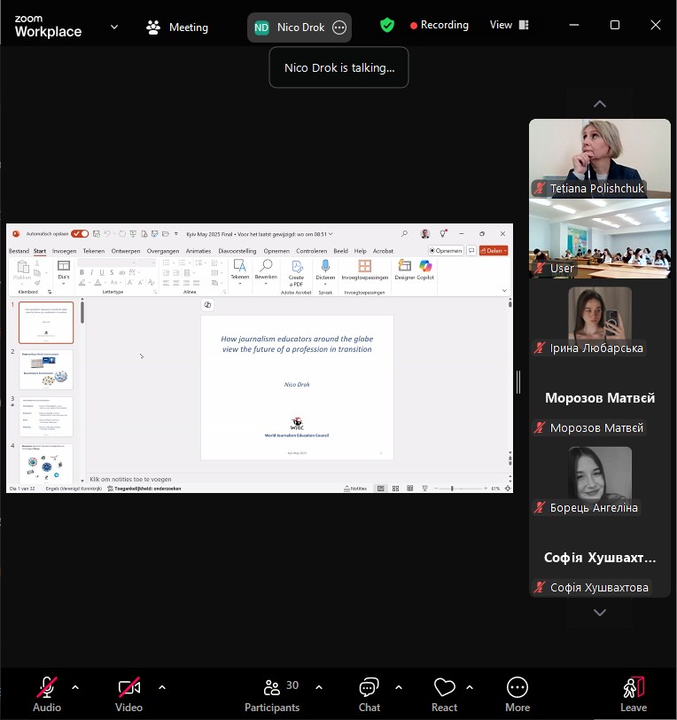This screenshot has height=720, width=677.
Task: Click the green encryption shield icon
Action: pos(387,26)
